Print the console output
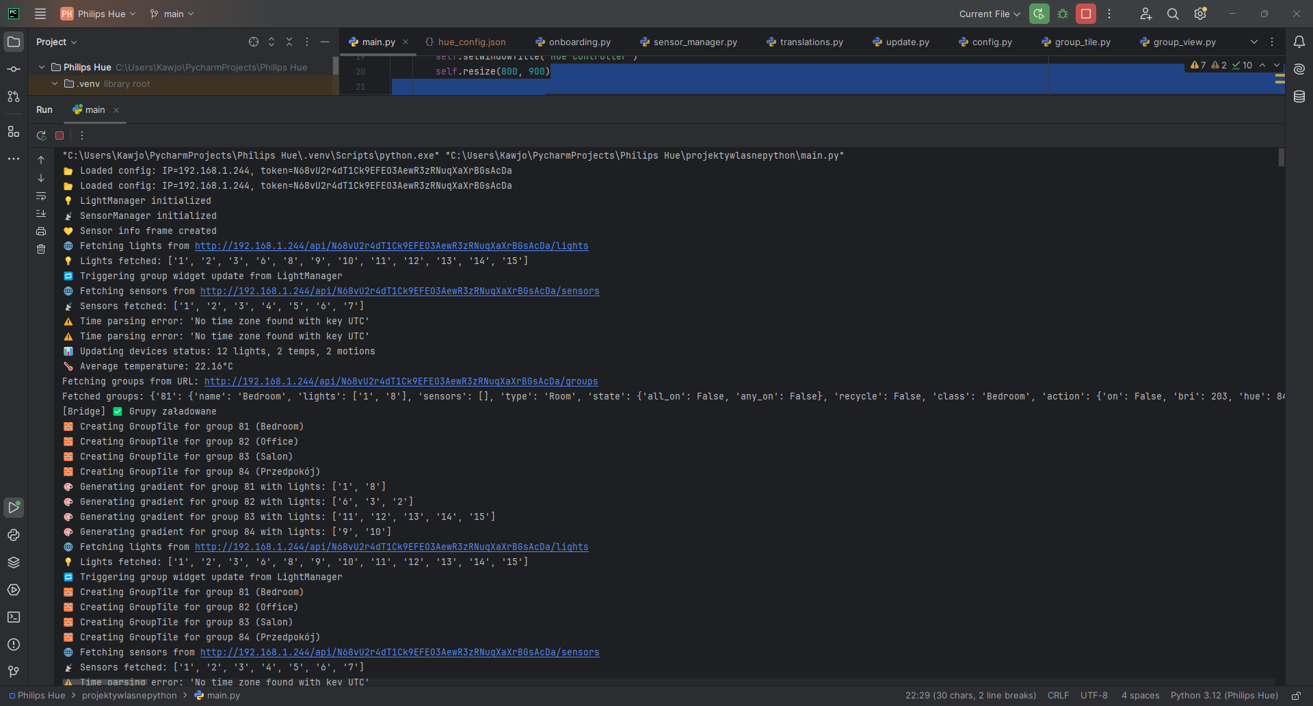 (41, 231)
